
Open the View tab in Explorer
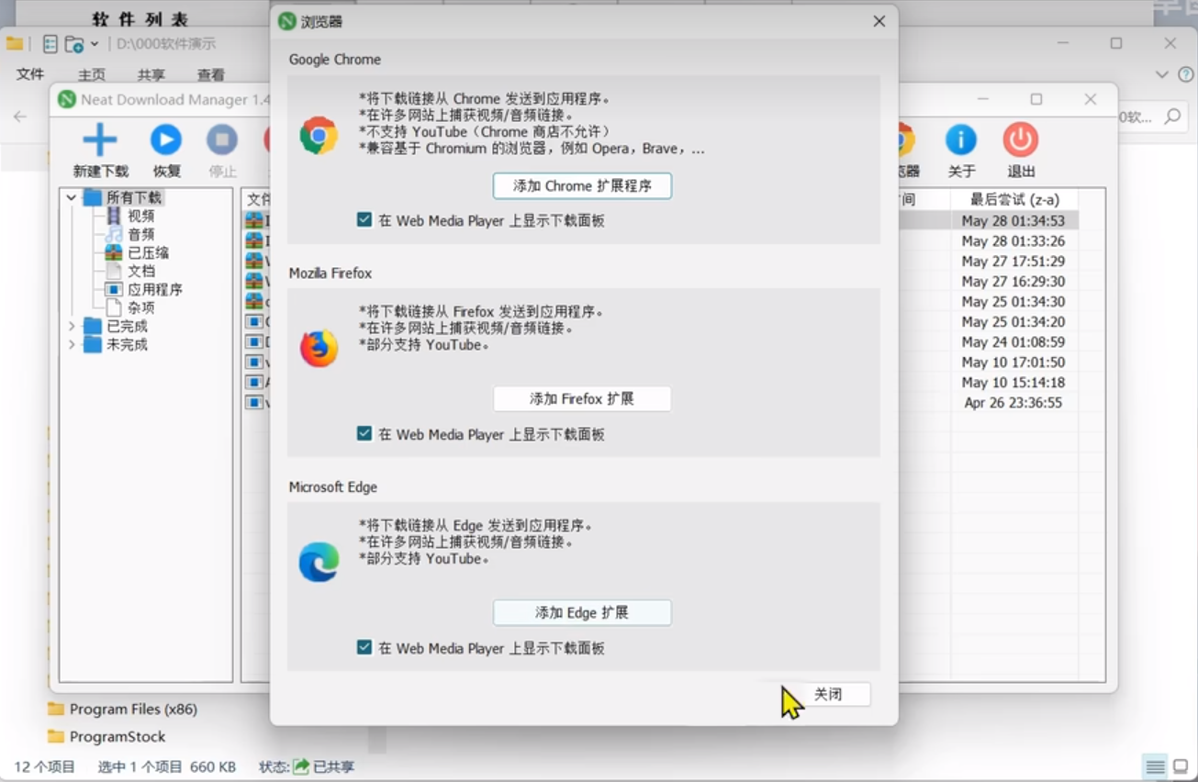(210, 74)
